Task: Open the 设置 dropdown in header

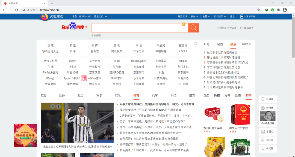Action: pyautogui.click(x=206, y=17)
